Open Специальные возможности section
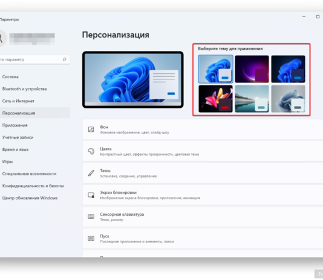 pyautogui.click(x=35, y=174)
